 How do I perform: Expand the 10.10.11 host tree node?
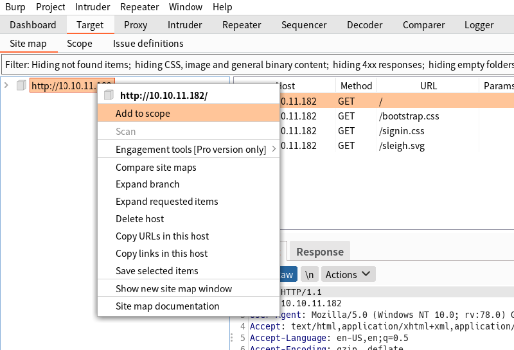click(x=6, y=85)
